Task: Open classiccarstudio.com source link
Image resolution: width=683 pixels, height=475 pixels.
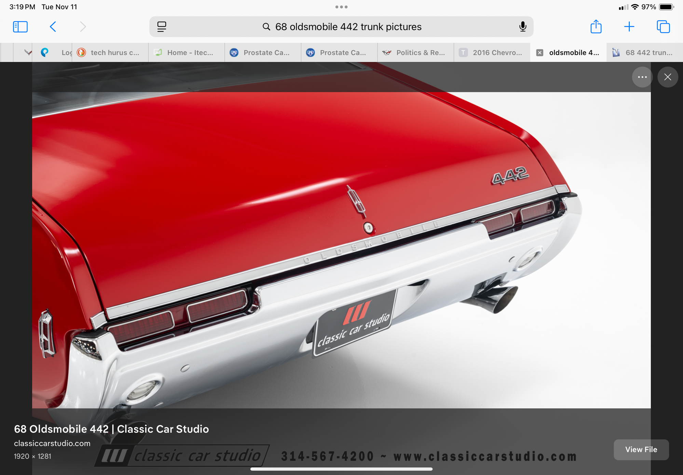Action: coord(52,443)
